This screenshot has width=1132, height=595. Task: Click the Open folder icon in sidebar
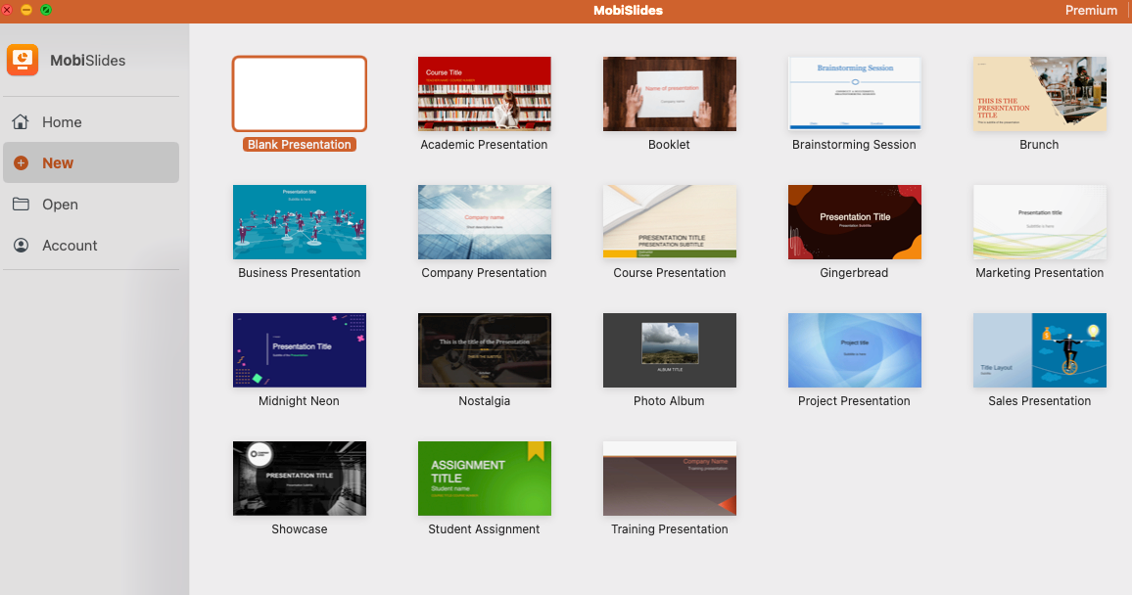click(21, 205)
